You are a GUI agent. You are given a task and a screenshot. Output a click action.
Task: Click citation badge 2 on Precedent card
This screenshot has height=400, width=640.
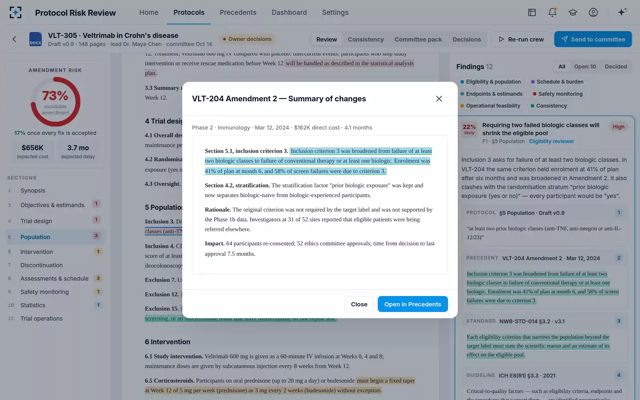click(619, 258)
